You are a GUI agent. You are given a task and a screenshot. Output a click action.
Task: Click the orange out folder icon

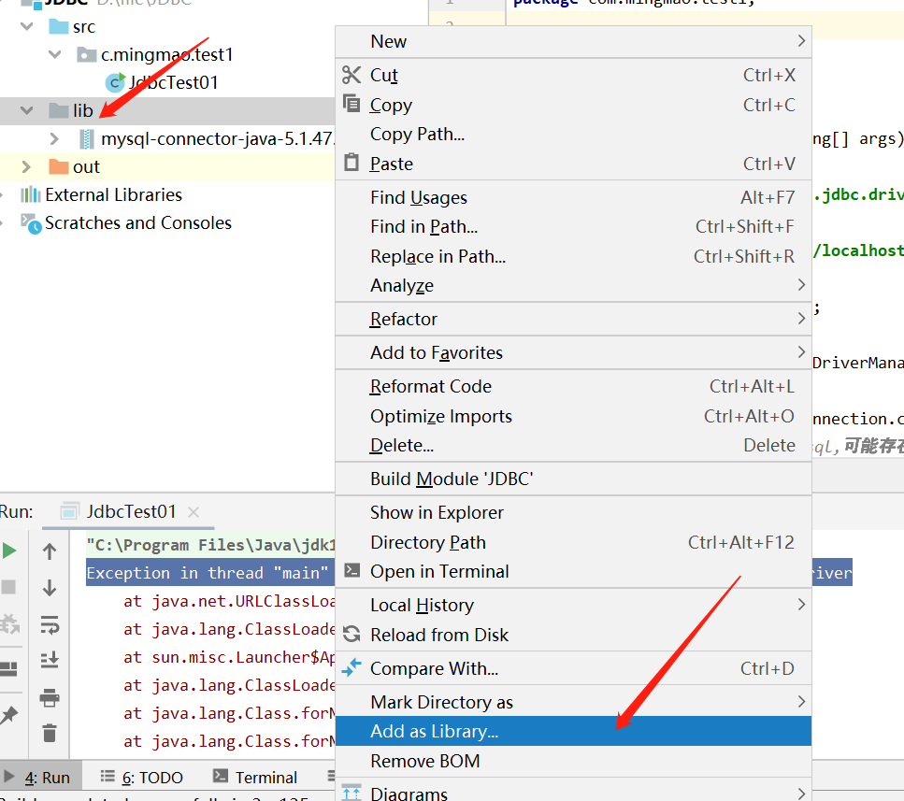click(x=59, y=167)
